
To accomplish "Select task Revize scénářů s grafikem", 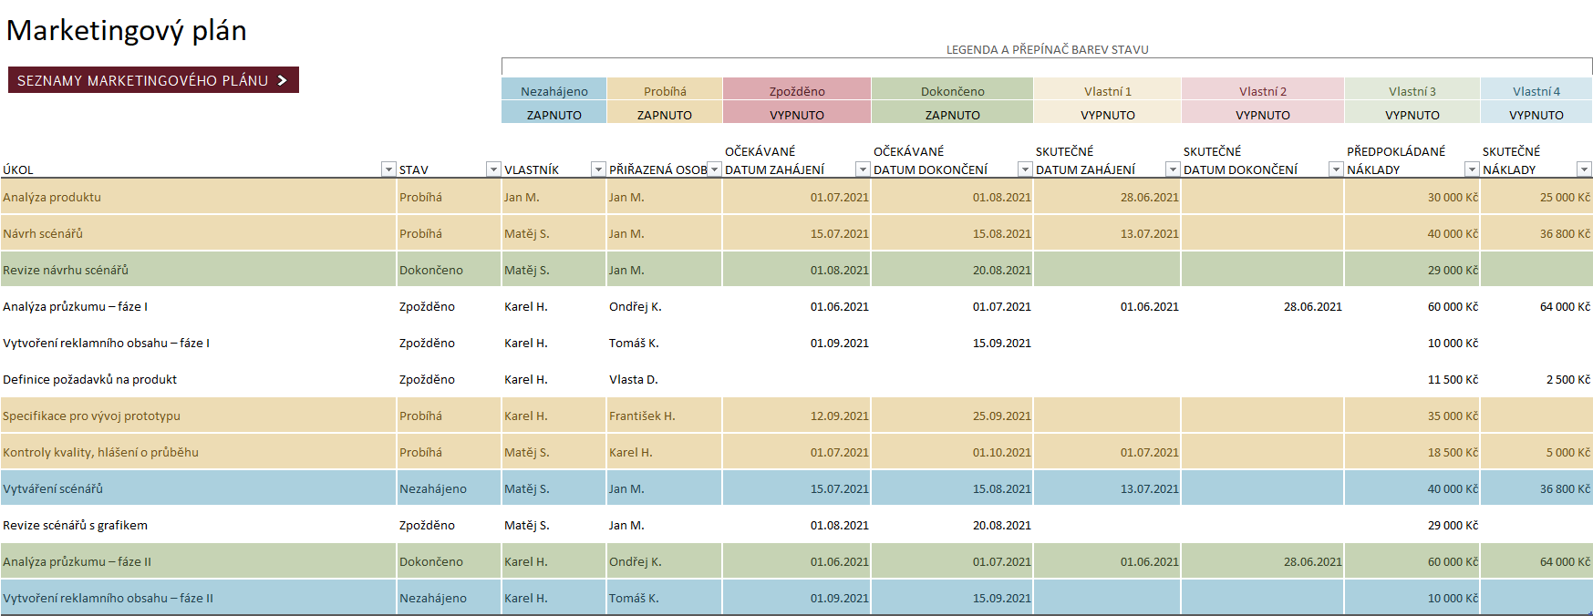I will point(198,525).
